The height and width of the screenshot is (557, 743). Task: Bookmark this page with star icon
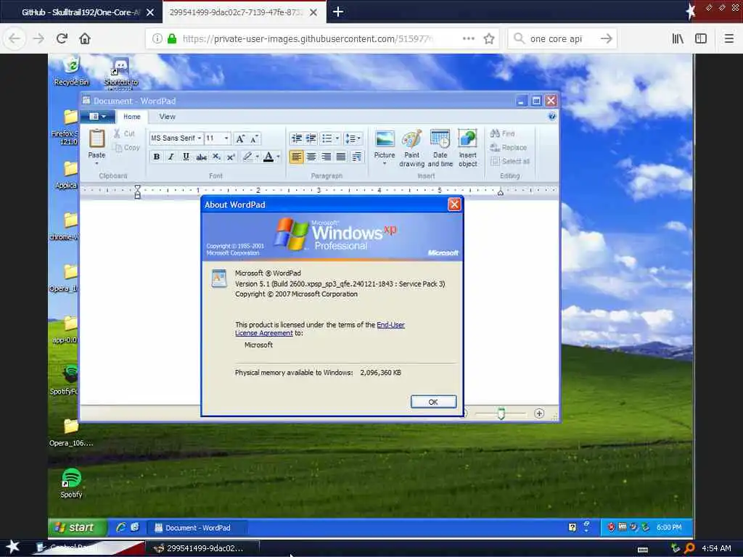tap(489, 39)
